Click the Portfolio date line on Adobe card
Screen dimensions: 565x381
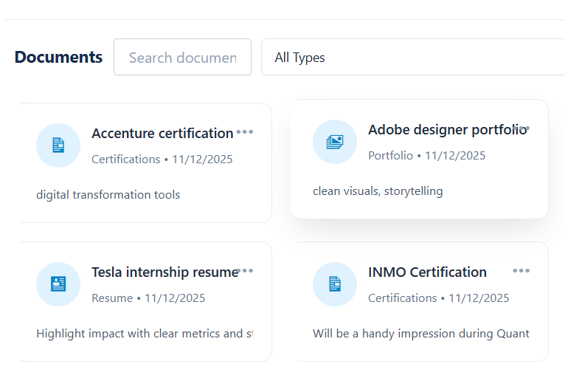coord(426,156)
